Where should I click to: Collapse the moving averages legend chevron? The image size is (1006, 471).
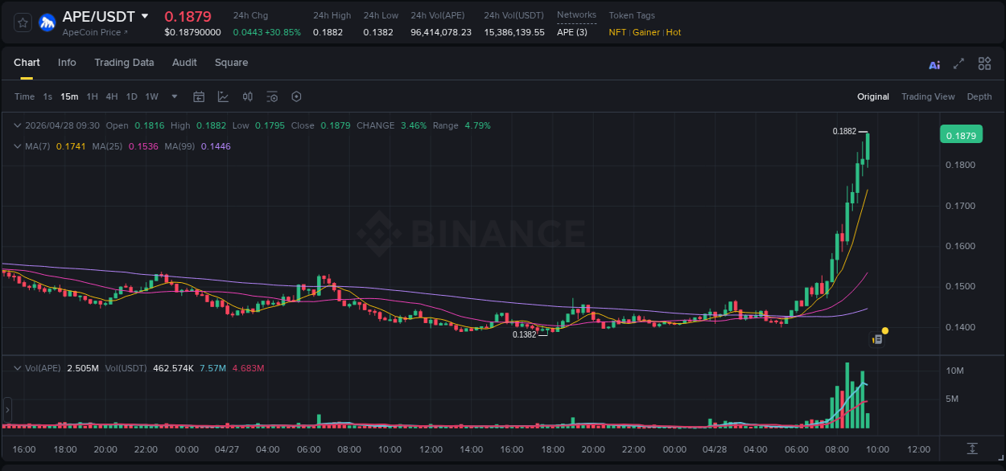[x=18, y=146]
